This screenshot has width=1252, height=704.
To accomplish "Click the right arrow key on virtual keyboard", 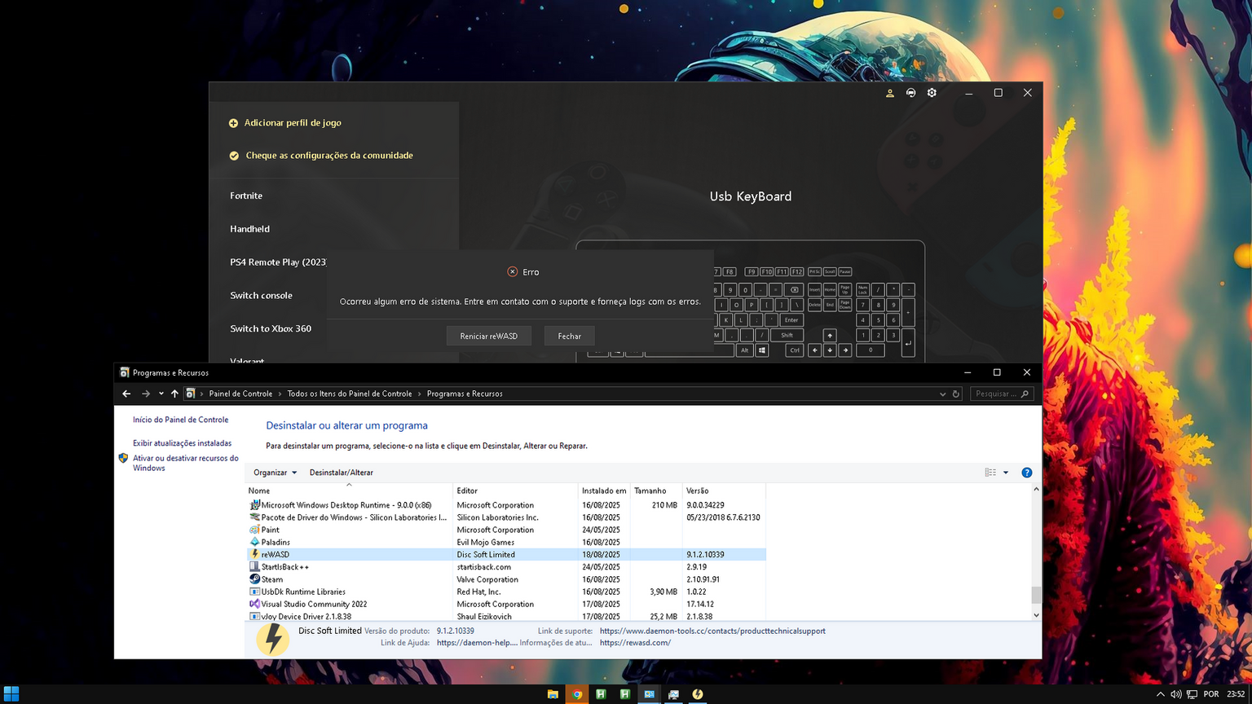I will click(x=845, y=350).
